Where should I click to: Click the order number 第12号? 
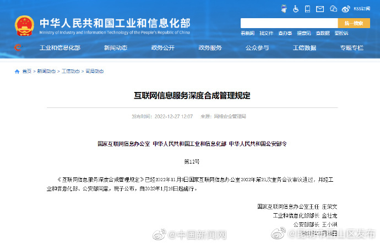point(192,161)
